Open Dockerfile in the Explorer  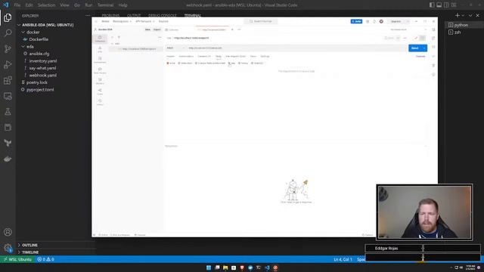click(39, 39)
